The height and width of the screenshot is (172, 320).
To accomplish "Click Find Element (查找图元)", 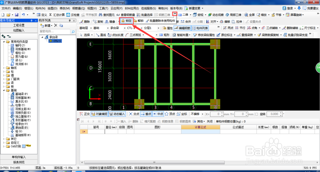I will tap(107, 15).
